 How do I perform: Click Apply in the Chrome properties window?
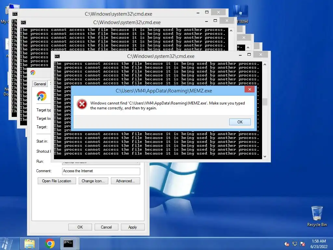[133, 227]
